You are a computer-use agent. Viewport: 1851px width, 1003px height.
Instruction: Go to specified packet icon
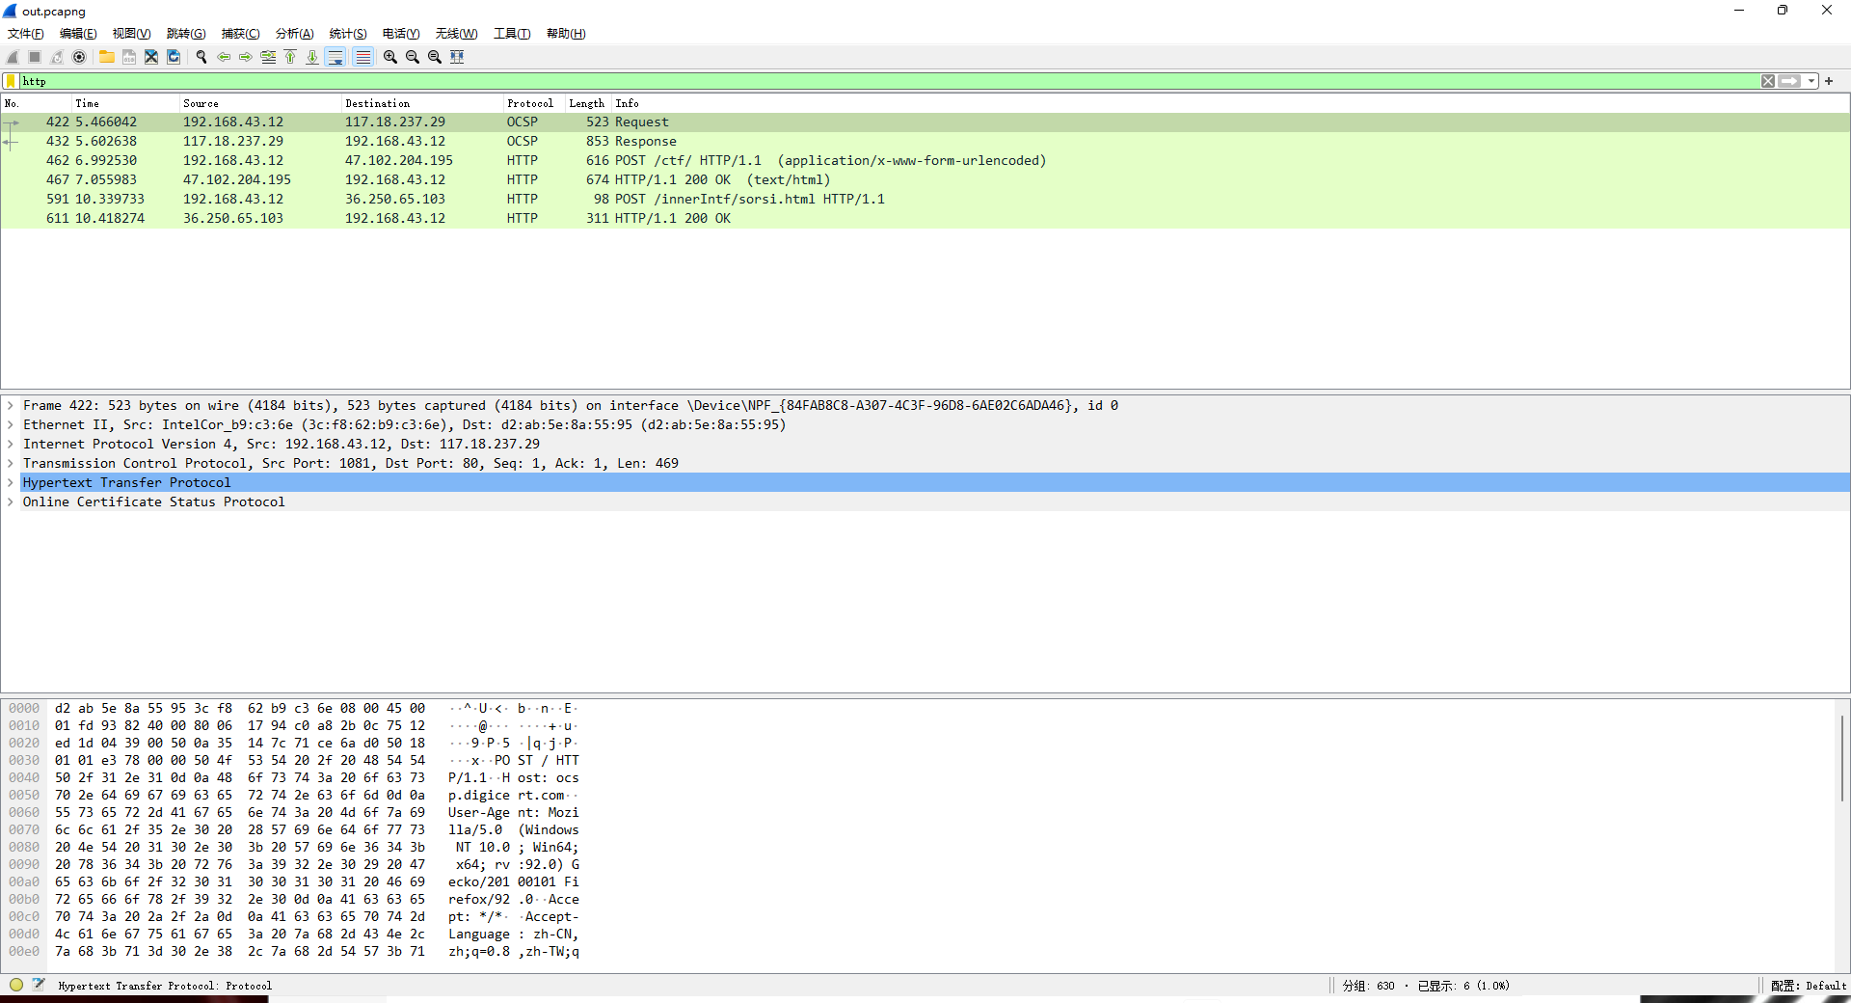[x=268, y=57]
